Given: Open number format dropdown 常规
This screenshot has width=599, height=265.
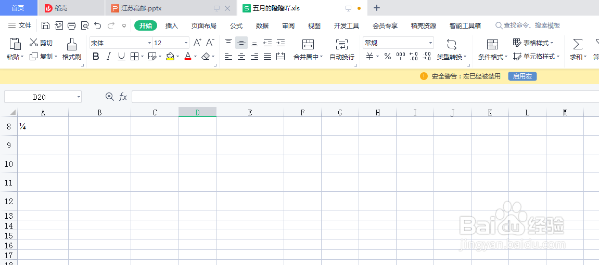Looking at the screenshot, I should [x=430, y=43].
